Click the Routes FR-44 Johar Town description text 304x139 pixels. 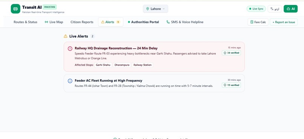144,86
